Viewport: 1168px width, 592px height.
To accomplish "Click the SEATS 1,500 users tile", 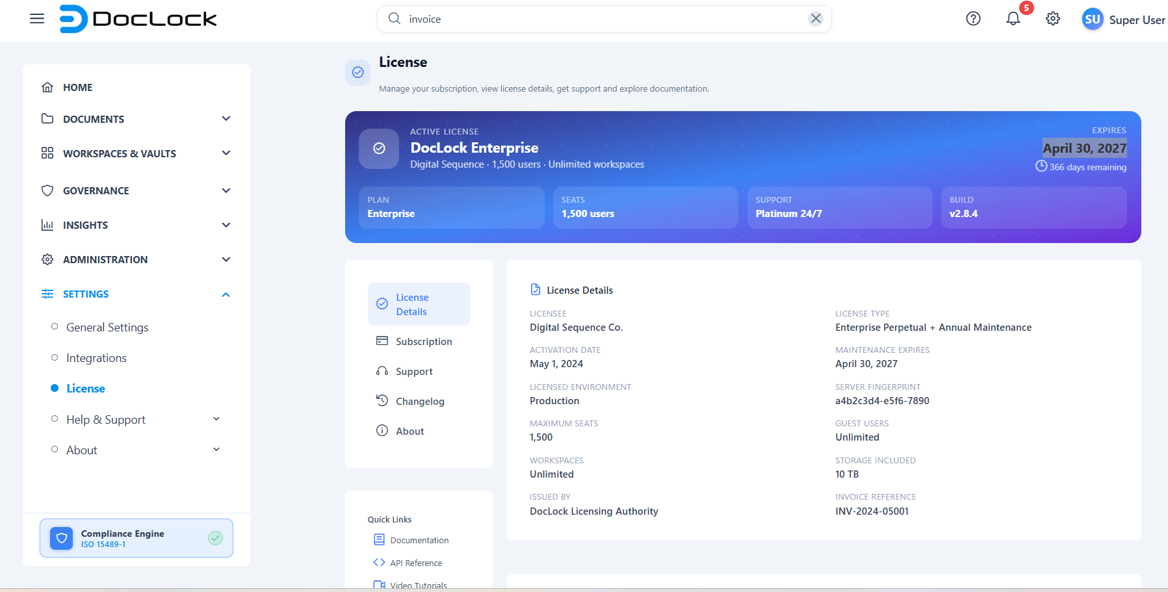I will point(645,207).
